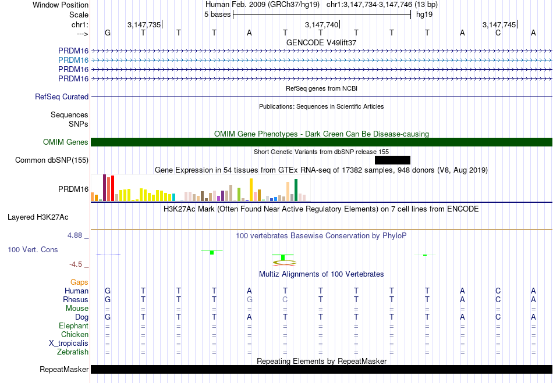The image size is (553, 383).
Task: Open RefSeq Curated track label
Action: (x=62, y=97)
